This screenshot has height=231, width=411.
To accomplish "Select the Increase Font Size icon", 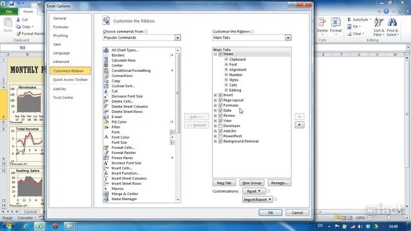I will tap(106, 163).
